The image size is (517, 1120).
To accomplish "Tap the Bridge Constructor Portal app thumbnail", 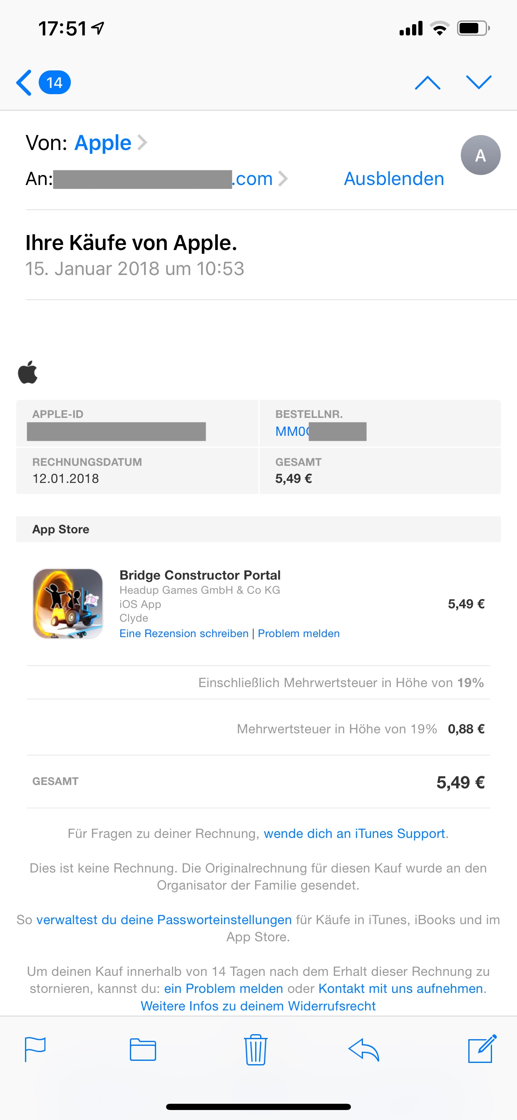I will (68, 603).
